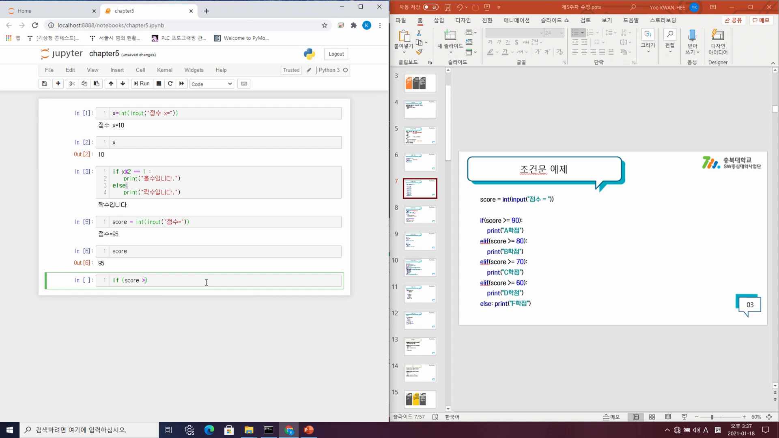Toggle the Trusted notebook indicator

pos(291,70)
